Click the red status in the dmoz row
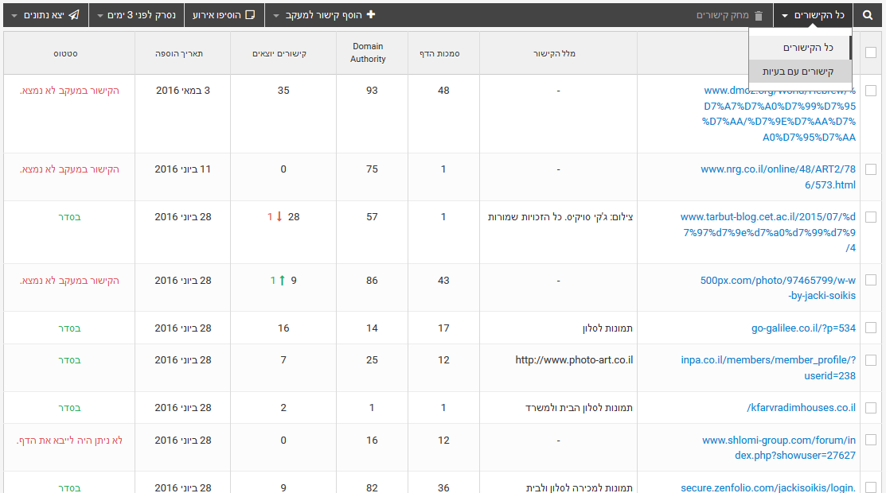This screenshot has height=493, width=886. (69, 91)
